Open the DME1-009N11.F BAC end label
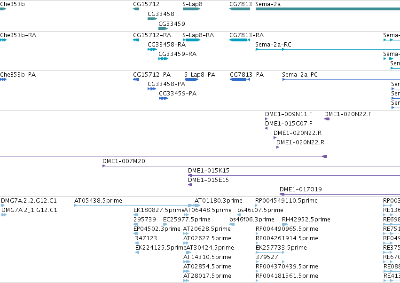 (x=289, y=114)
